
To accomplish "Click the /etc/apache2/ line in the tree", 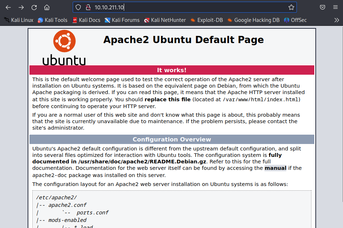I will [x=56, y=197].
